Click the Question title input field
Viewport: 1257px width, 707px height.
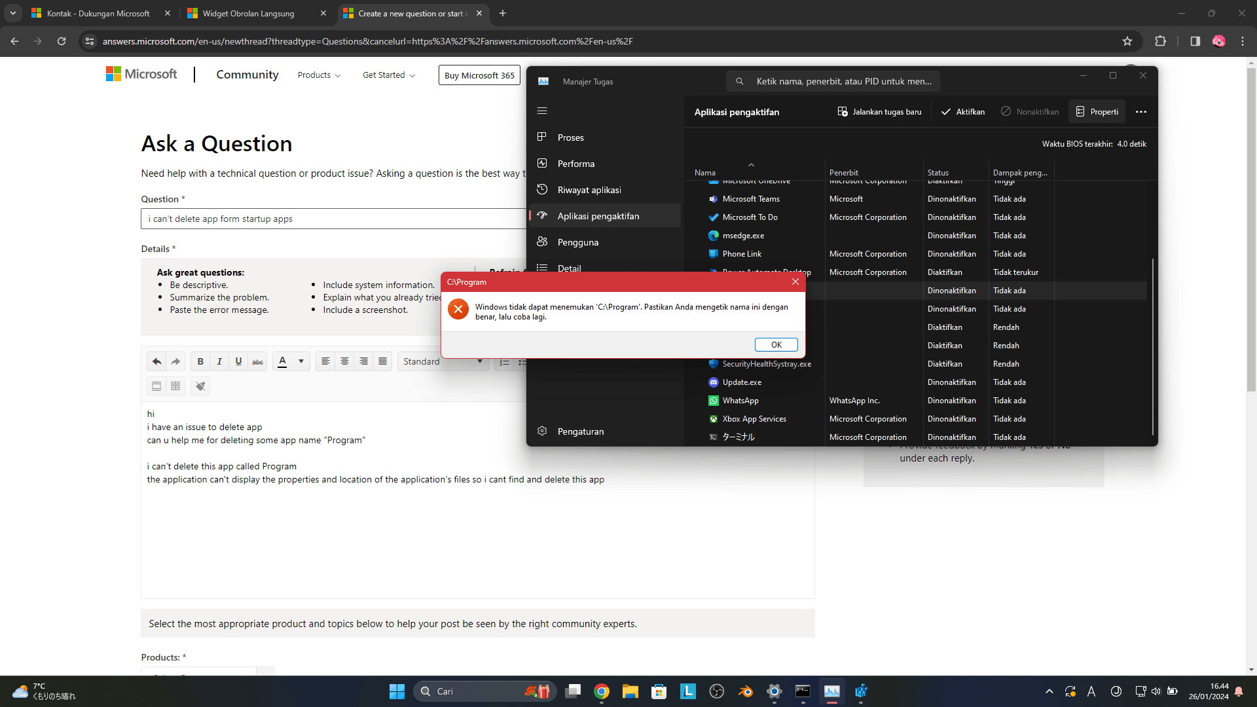point(334,219)
